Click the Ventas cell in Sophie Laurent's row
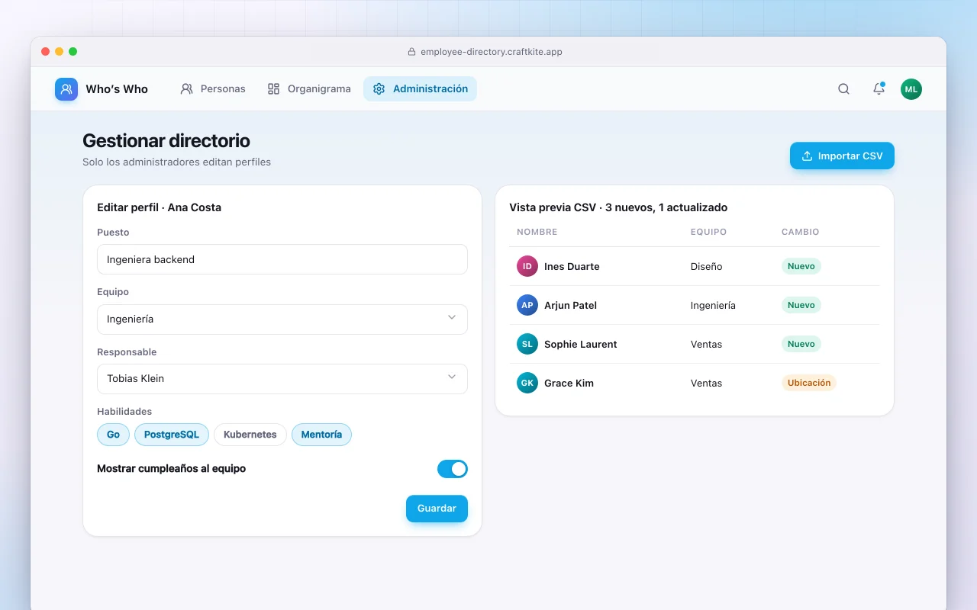This screenshot has height=610, width=977. pyautogui.click(x=706, y=344)
